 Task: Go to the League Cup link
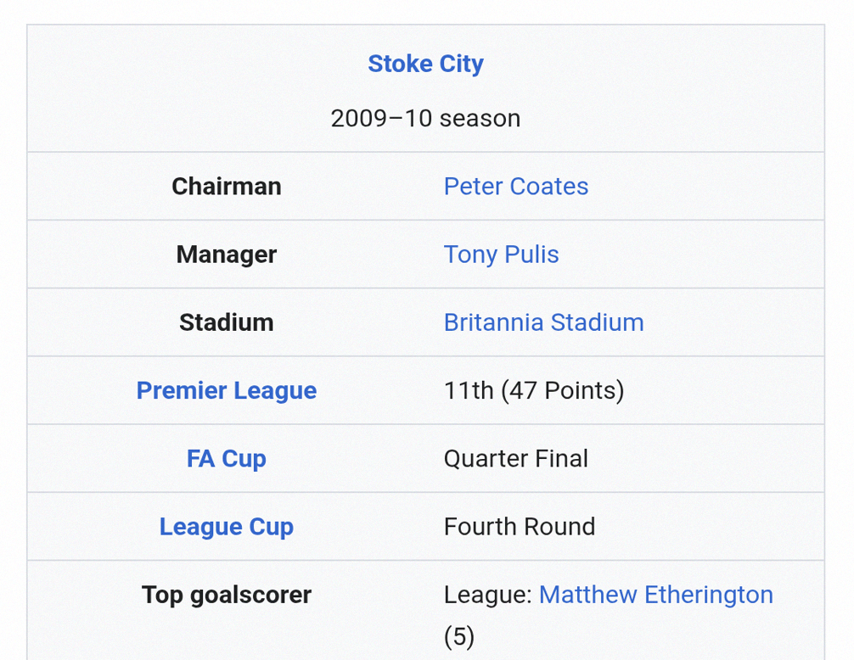click(x=226, y=526)
